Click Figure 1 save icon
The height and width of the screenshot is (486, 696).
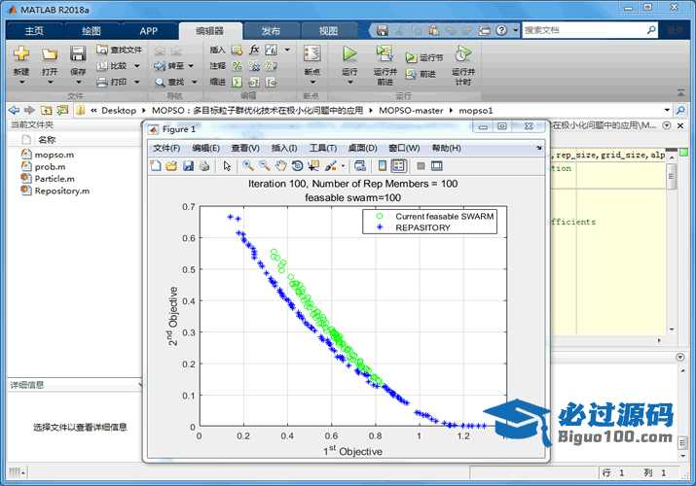(188, 166)
